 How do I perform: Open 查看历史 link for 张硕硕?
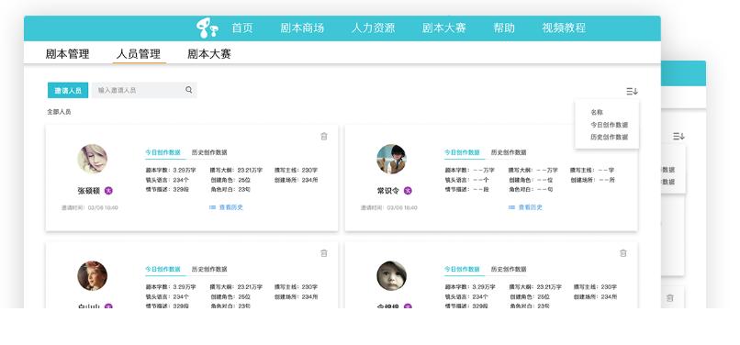[231, 207]
